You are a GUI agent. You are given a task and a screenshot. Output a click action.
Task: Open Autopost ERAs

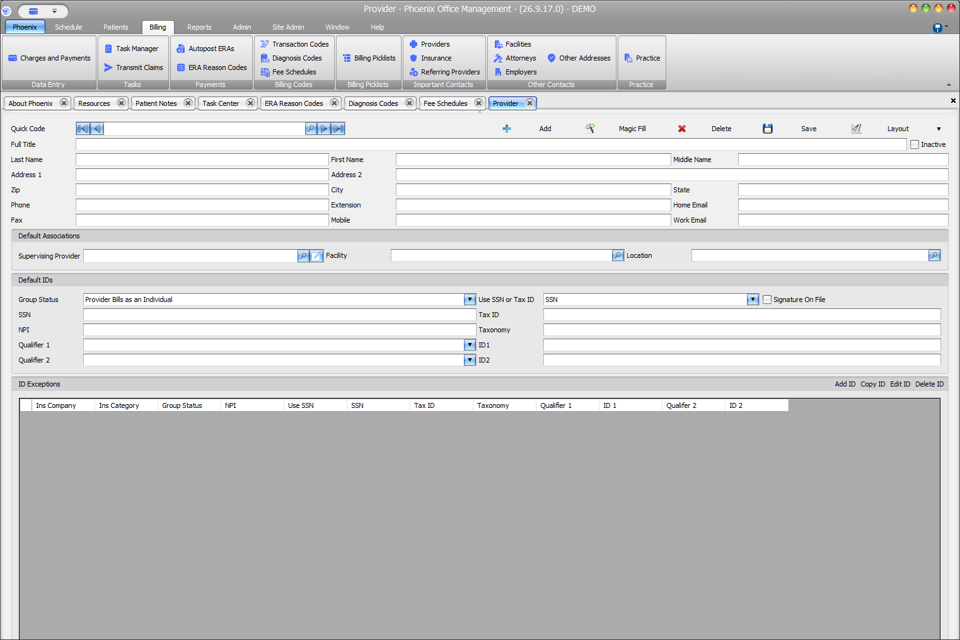point(205,49)
